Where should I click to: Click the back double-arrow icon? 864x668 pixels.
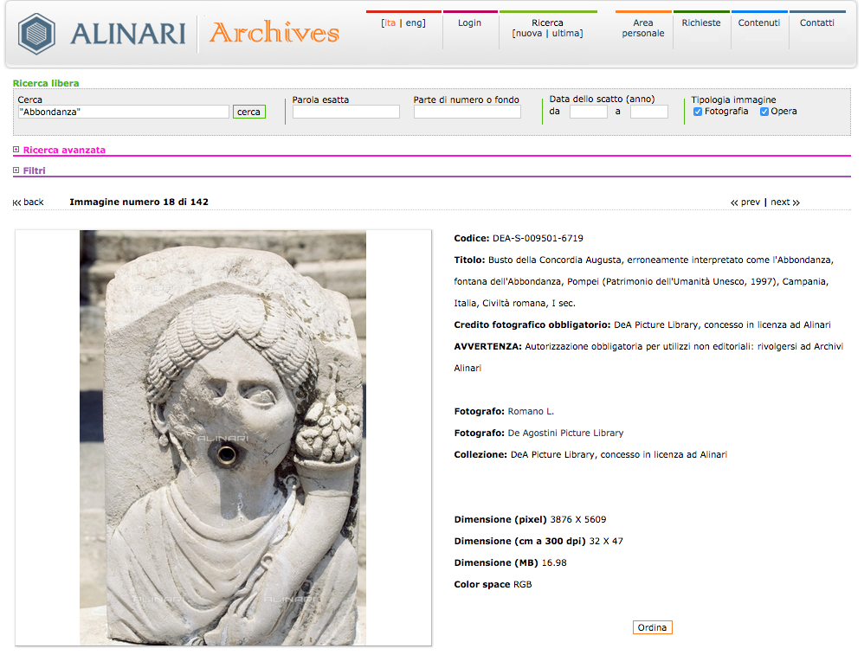(x=16, y=202)
